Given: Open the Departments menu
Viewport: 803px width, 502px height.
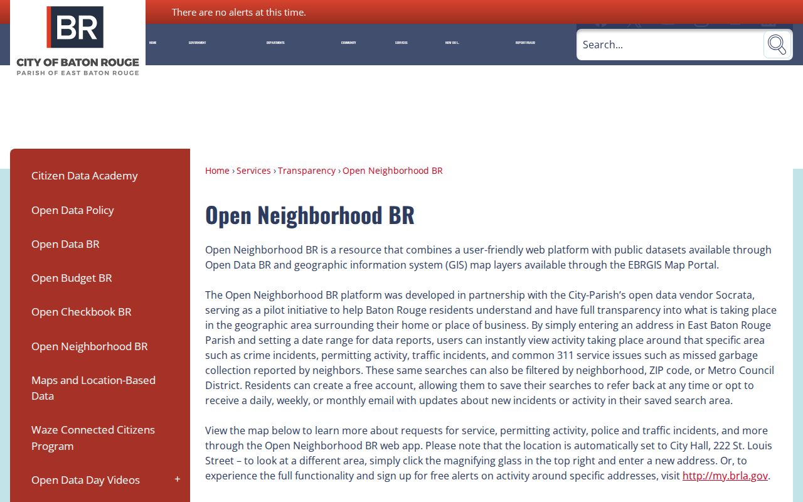Looking at the screenshot, I should [x=275, y=43].
